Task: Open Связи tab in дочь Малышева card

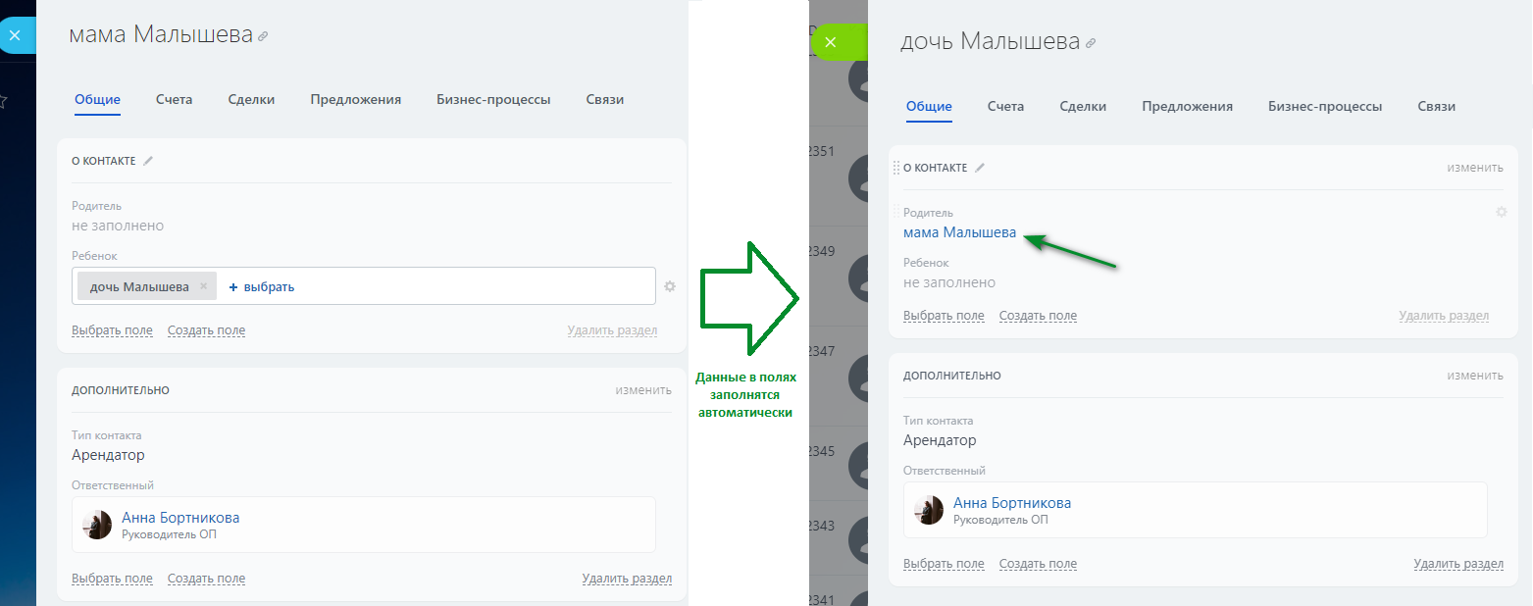Action: click(1436, 106)
